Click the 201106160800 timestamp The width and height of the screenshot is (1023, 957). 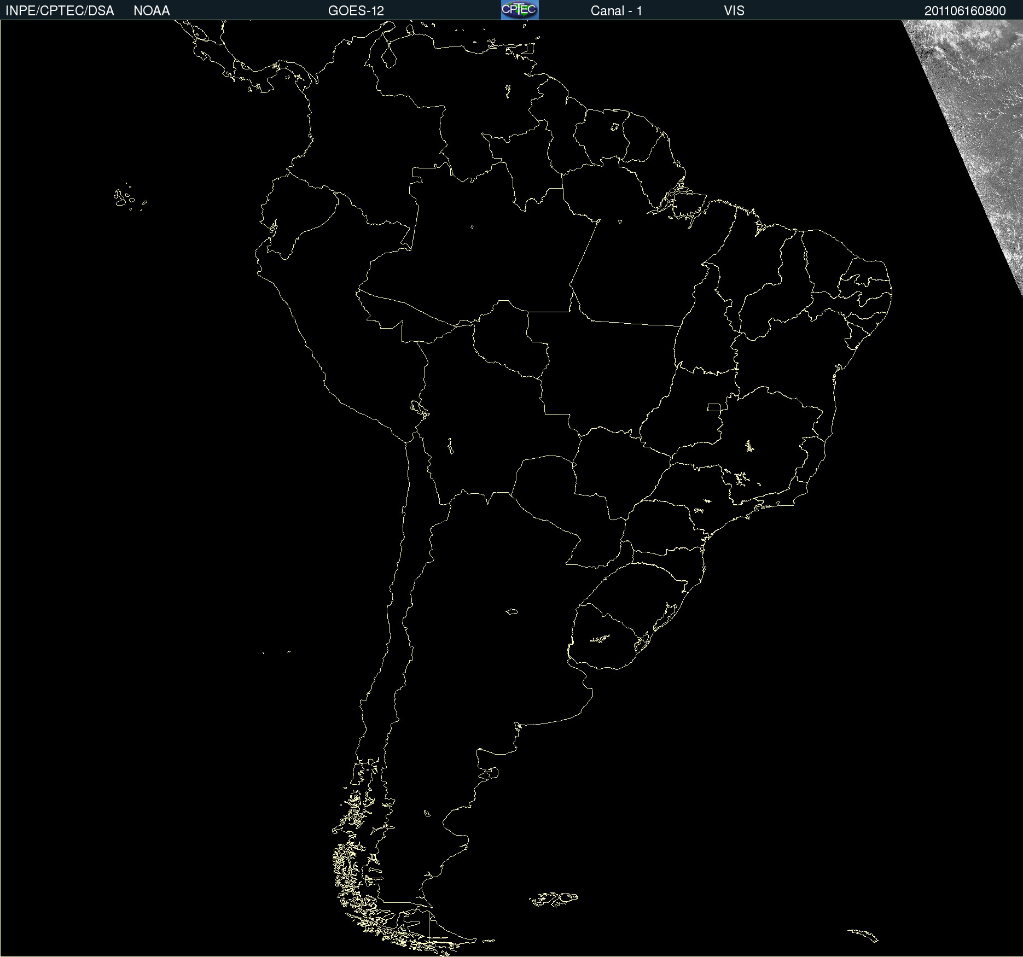[965, 11]
